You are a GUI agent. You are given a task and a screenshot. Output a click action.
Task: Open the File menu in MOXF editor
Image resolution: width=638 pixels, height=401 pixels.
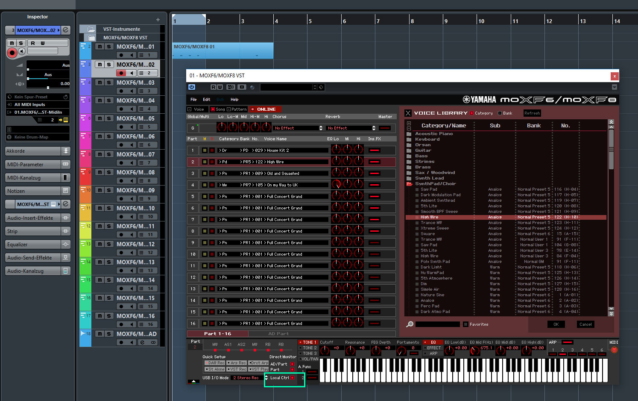tap(193, 100)
